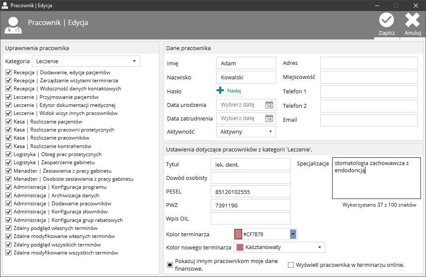The image size is (426, 277).
Task: Click the employee doctor icon in header
Action: pyautogui.click(x=13, y=25)
